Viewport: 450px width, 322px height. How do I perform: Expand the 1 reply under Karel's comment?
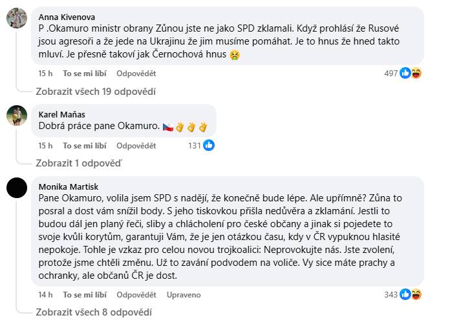[x=78, y=163]
